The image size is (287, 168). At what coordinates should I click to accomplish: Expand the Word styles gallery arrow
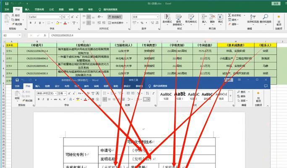click(x=230, y=95)
